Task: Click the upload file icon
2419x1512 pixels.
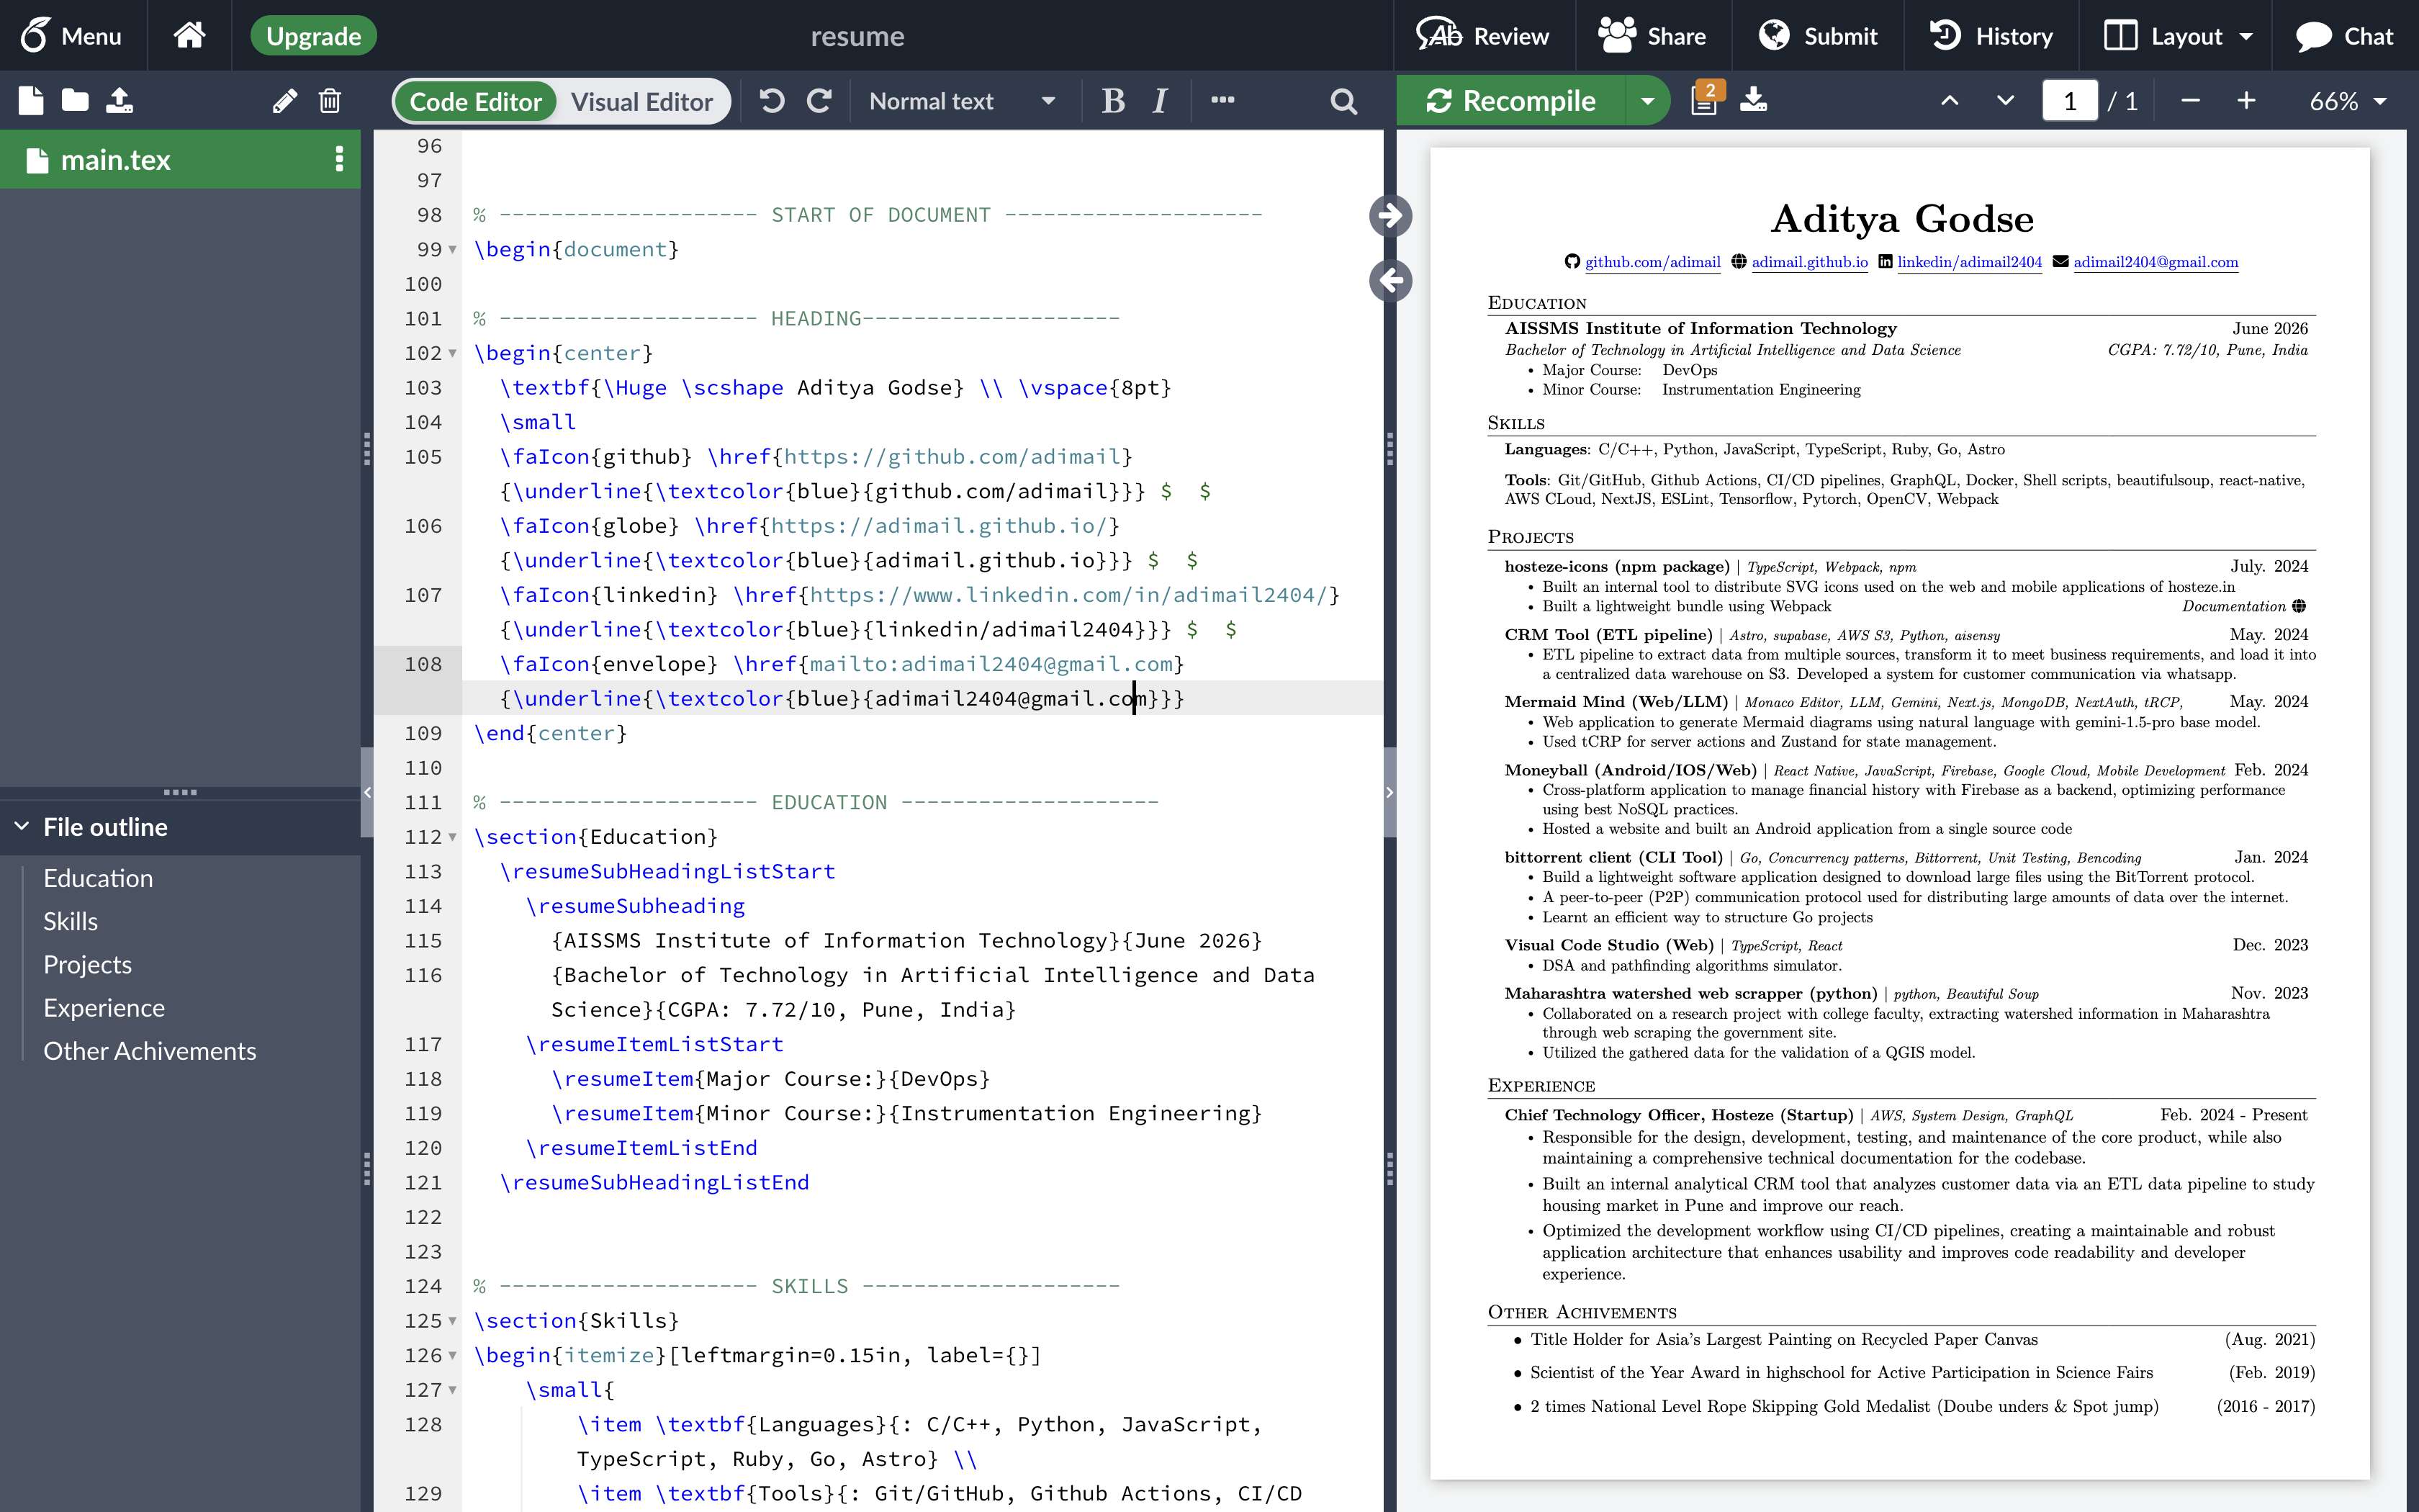Action: pos(119,101)
